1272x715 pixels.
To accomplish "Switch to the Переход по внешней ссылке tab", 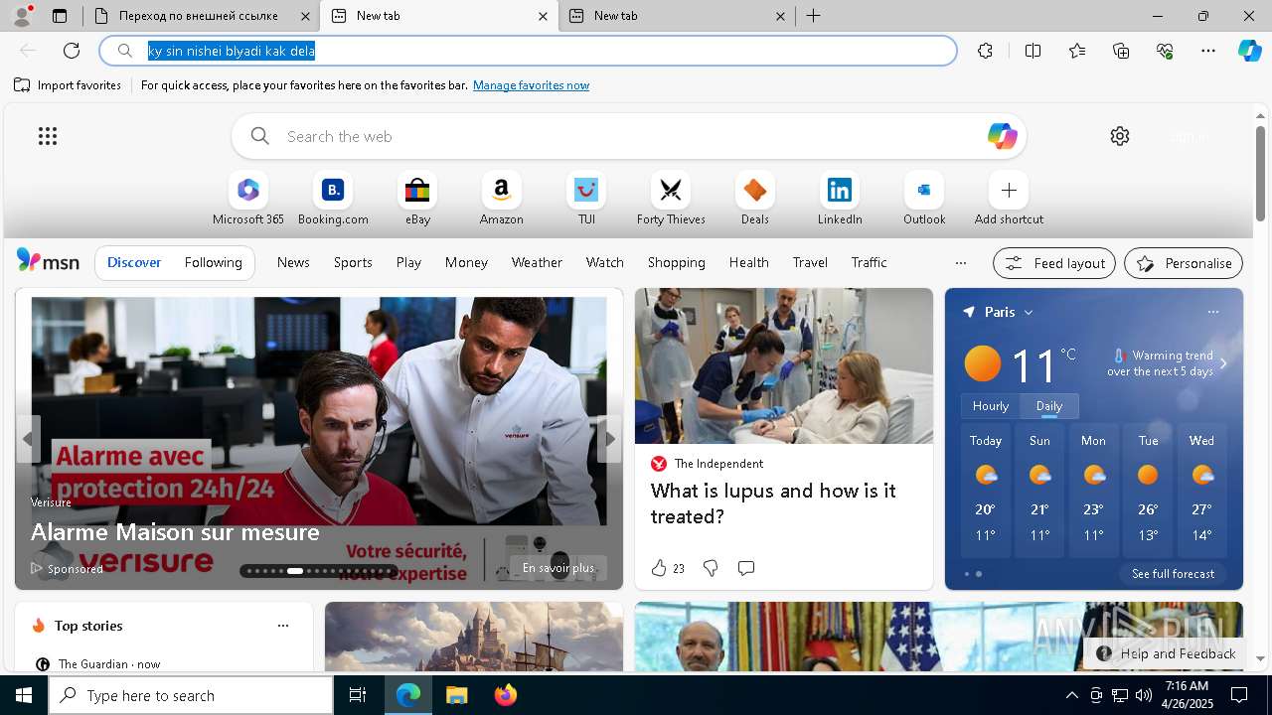I will [202, 16].
